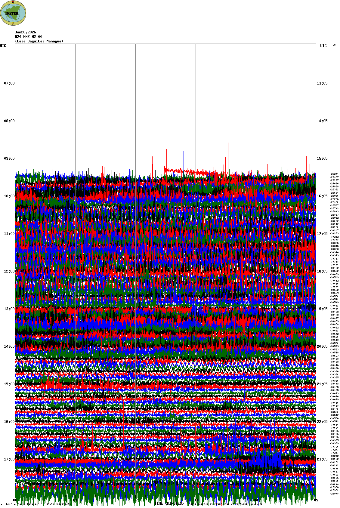
Task: Click the 09:00 local time marker
Action: (9, 159)
